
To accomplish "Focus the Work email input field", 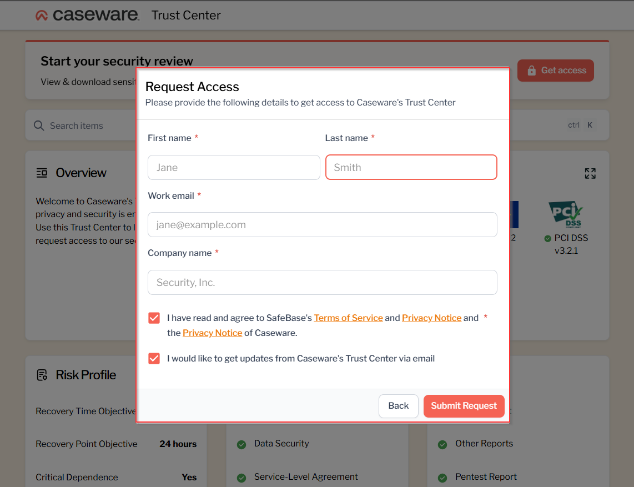I will pos(322,224).
